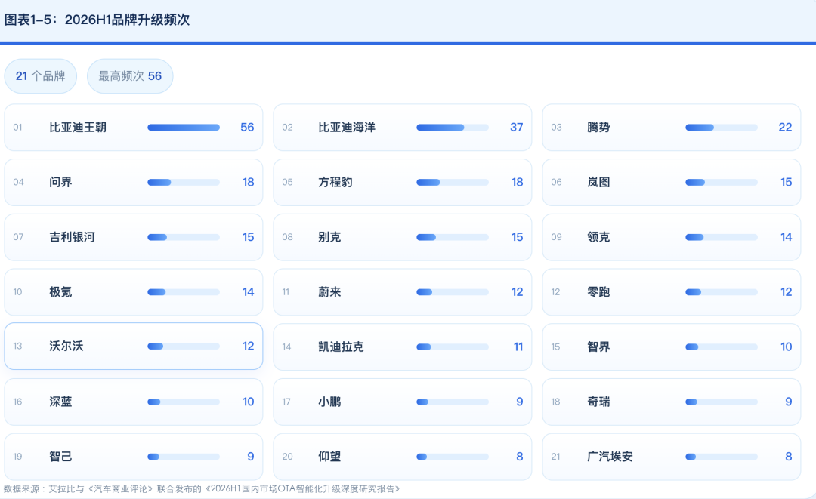Click rank number 08 beside 别克
Screen dimensions: 816x499
click(287, 237)
